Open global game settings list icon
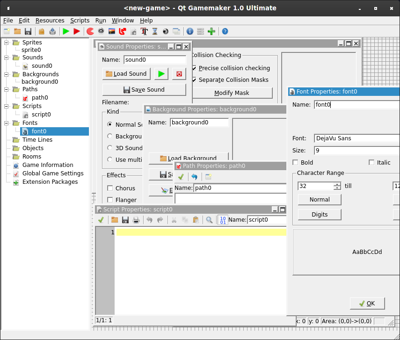 [x=201, y=31]
